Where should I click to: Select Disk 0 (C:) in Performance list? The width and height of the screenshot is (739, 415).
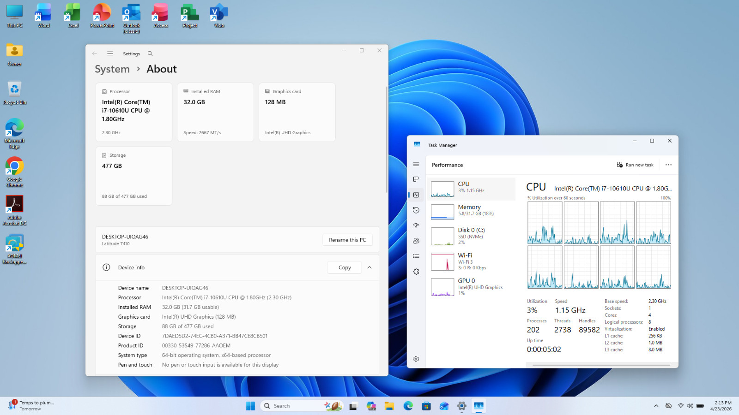point(472,236)
